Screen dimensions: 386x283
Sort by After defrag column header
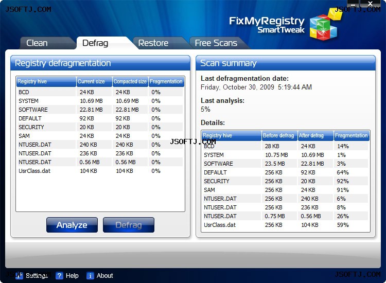pyautogui.click(x=315, y=136)
